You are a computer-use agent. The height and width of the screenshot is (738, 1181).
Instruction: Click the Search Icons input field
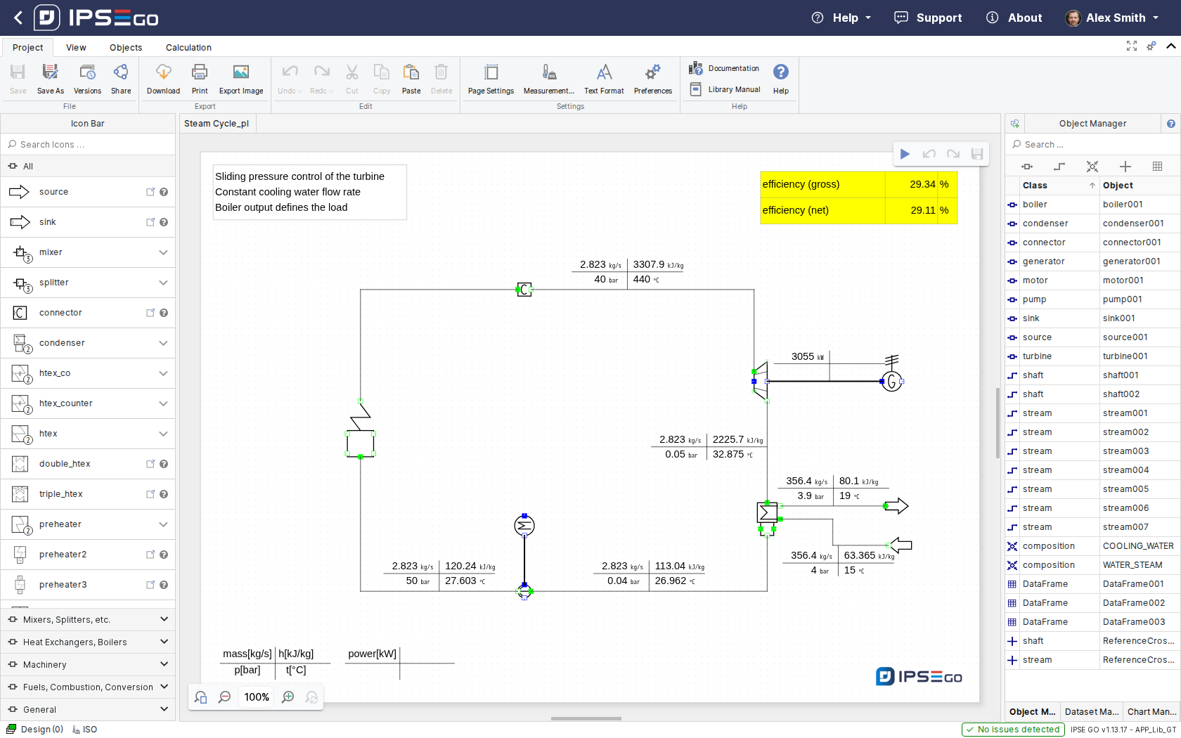click(88, 145)
